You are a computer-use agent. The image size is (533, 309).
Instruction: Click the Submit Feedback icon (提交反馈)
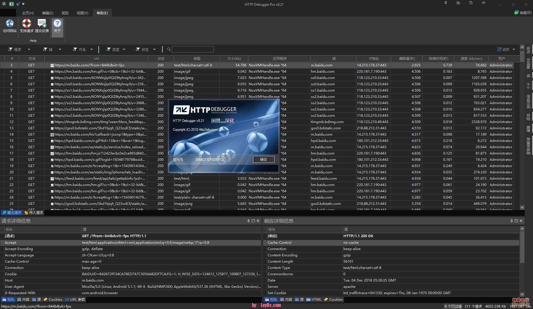[42, 23]
